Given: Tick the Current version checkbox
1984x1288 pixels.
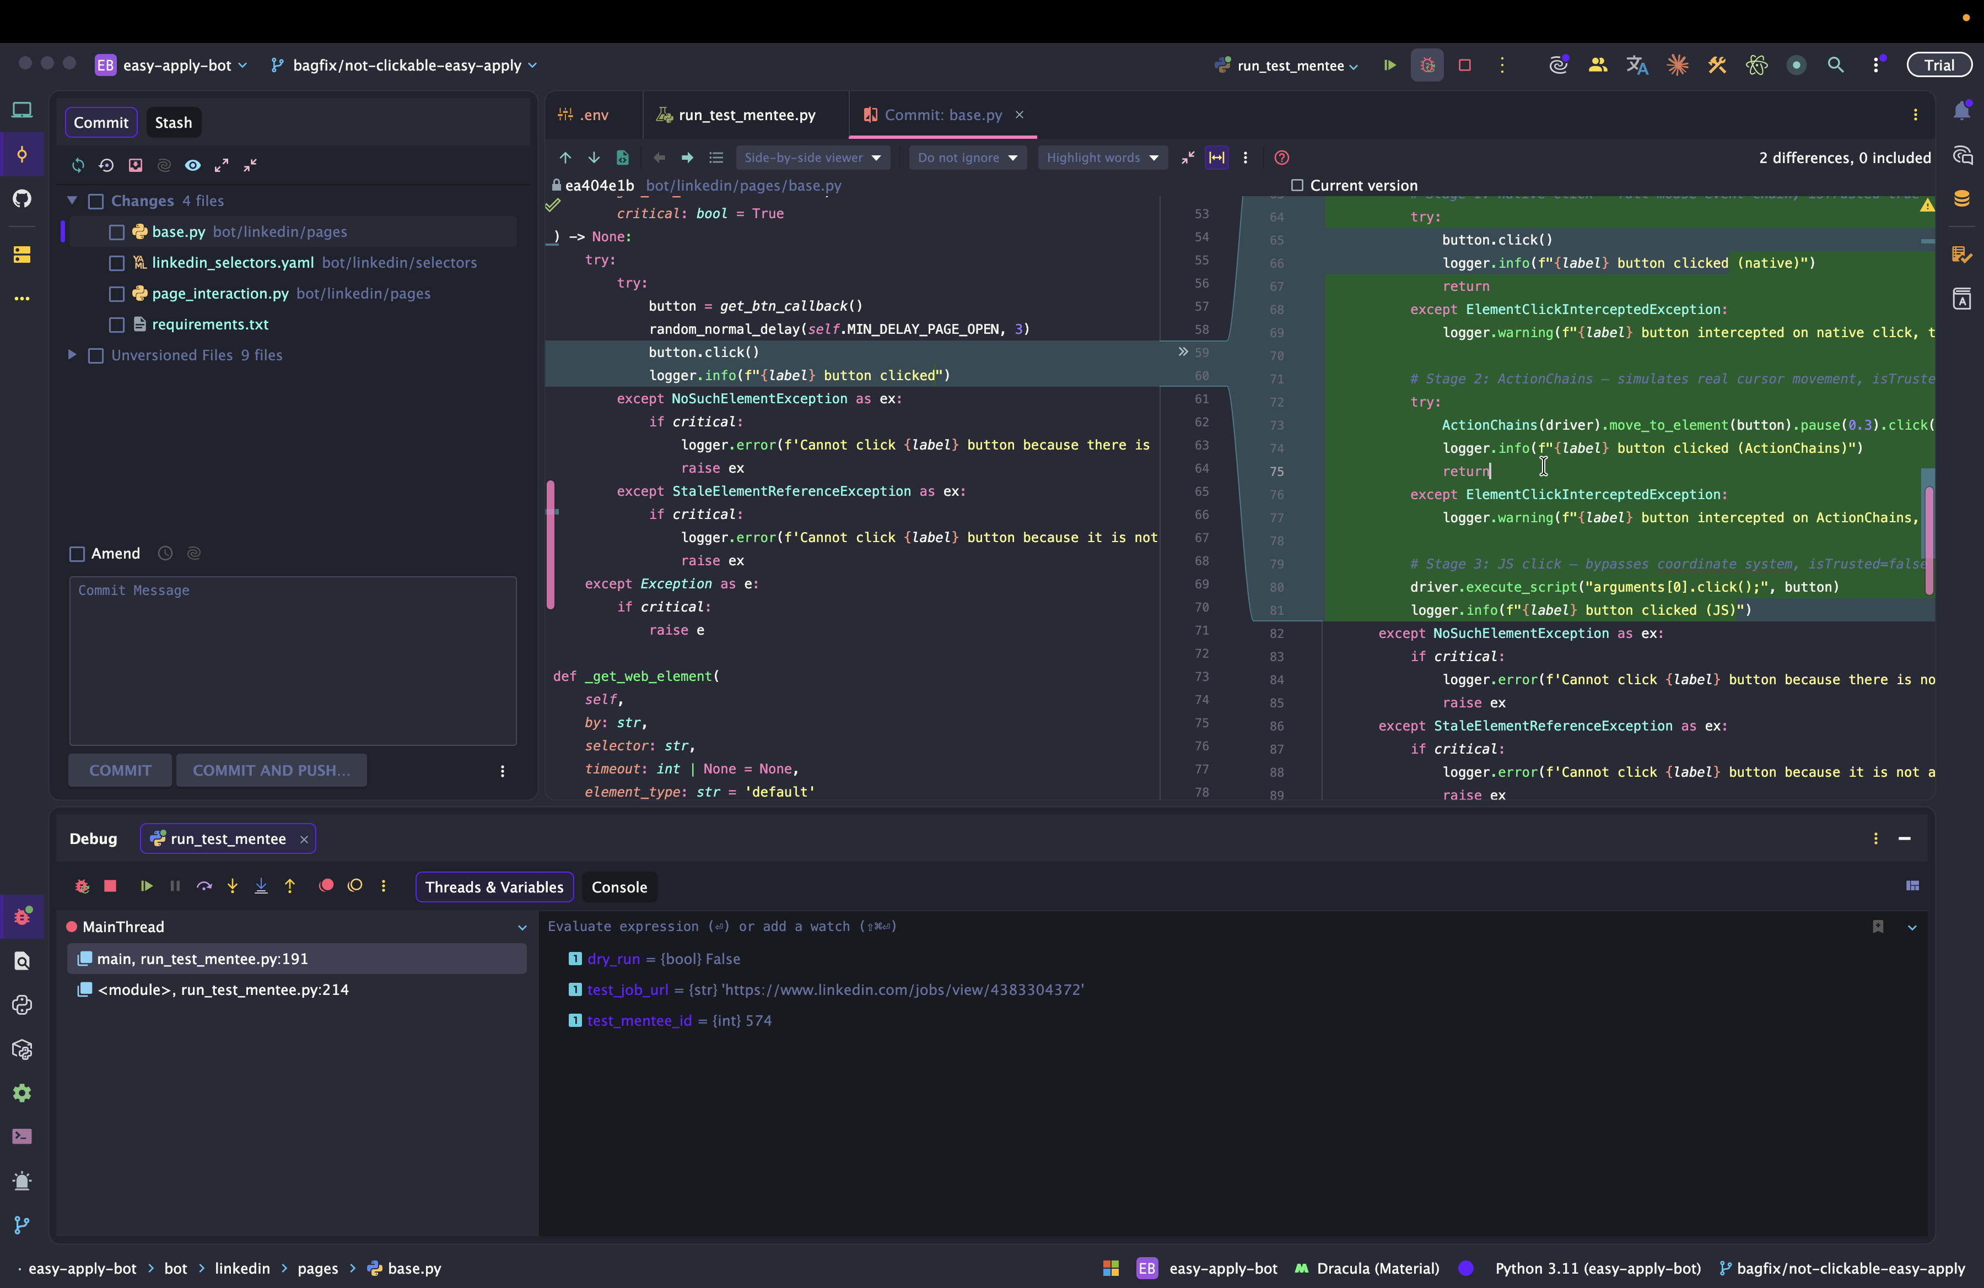Looking at the screenshot, I should (1297, 185).
